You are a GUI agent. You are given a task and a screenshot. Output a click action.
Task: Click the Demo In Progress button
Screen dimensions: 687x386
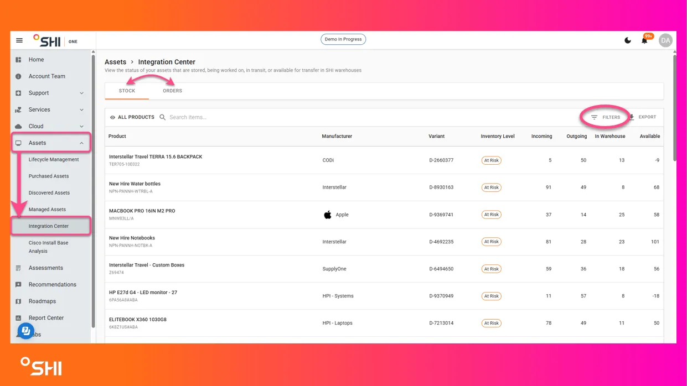[343, 39]
